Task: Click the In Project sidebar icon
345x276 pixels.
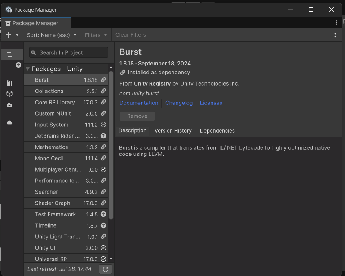Action: coord(9,54)
